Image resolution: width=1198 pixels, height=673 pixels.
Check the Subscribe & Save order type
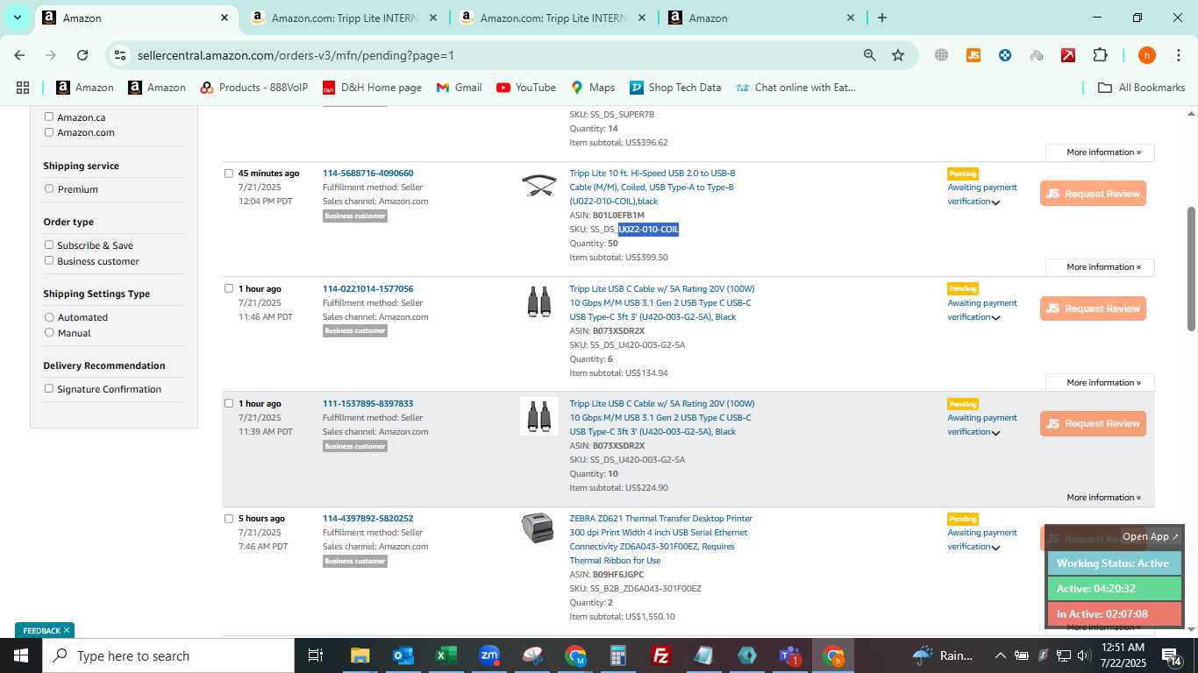(49, 244)
